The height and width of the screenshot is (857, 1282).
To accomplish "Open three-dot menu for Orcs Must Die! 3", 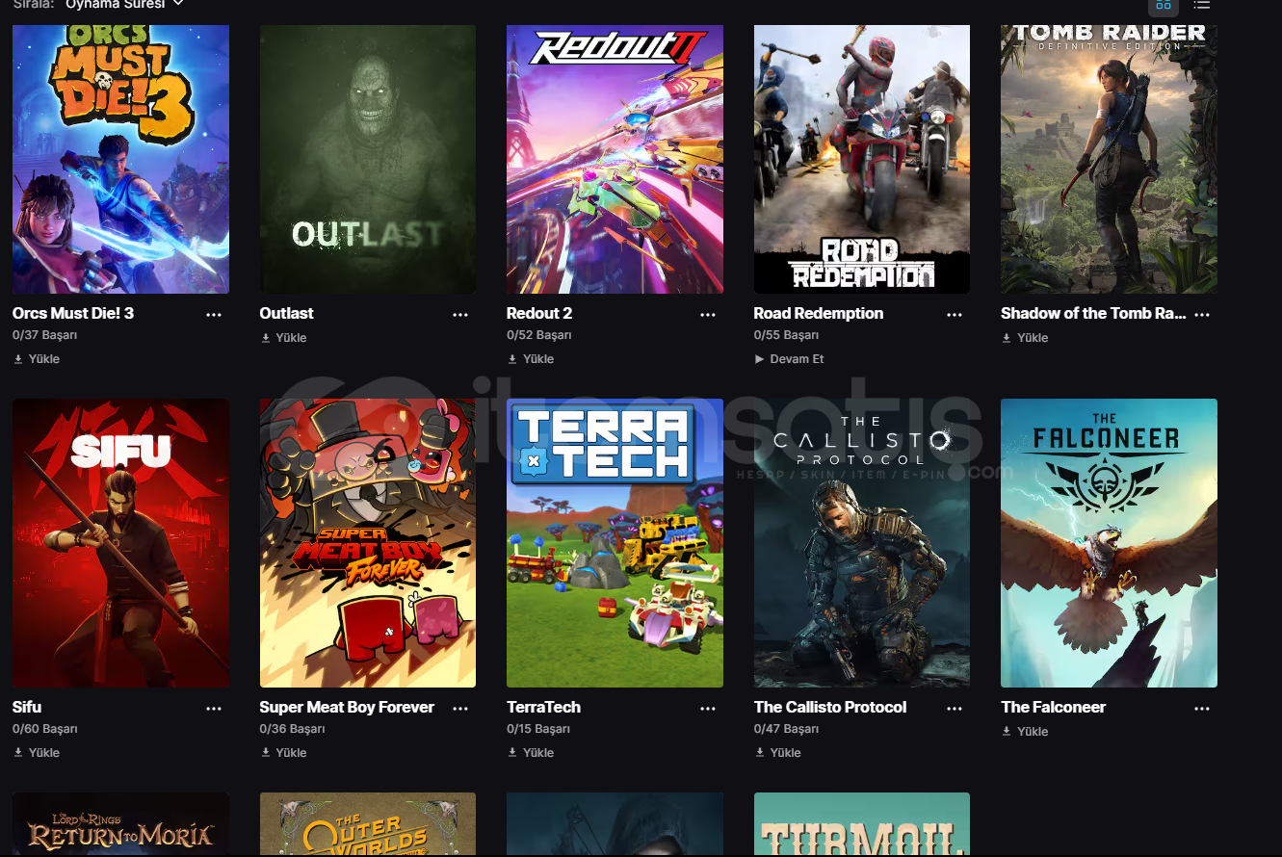I will [214, 315].
